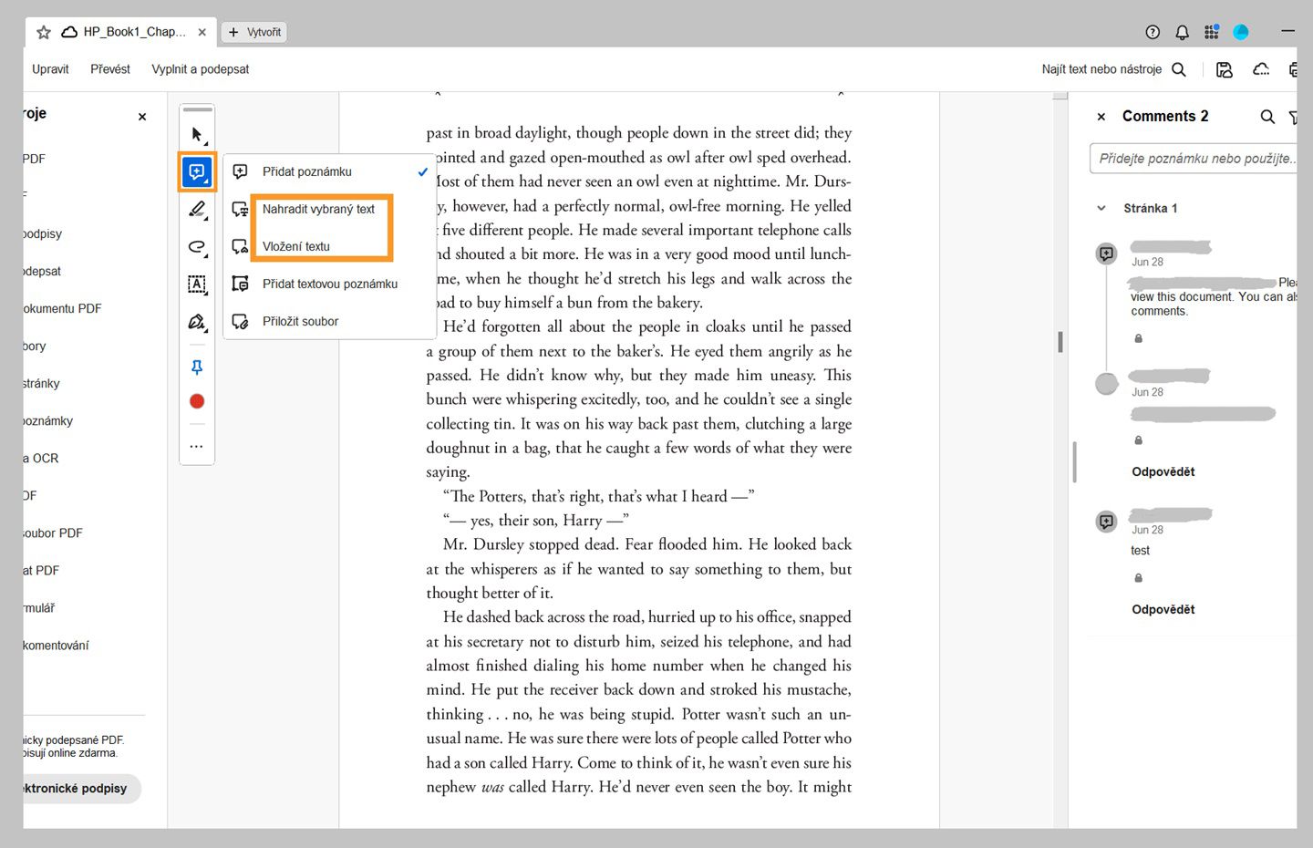The image size is (1313, 848).
Task: Collapse the Stránka 1 comments group
Action: pos(1101,209)
